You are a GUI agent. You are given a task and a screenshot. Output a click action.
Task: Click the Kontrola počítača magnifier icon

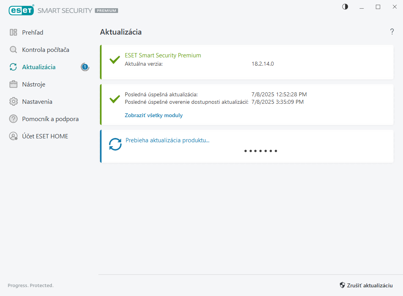click(x=13, y=50)
